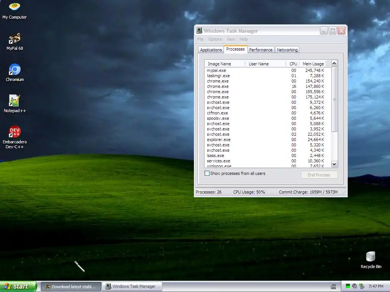Click the process list scrollbar thumb
Image resolution: width=390 pixels, height=292 pixels.
click(x=334, y=99)
